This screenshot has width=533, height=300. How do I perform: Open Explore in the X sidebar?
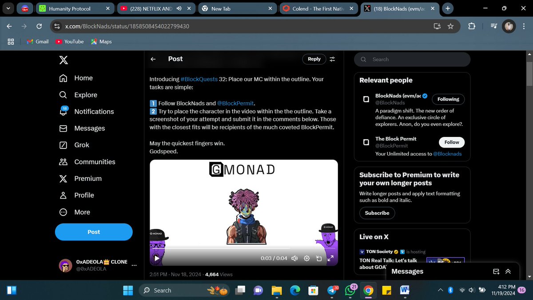tap(78, 95)
